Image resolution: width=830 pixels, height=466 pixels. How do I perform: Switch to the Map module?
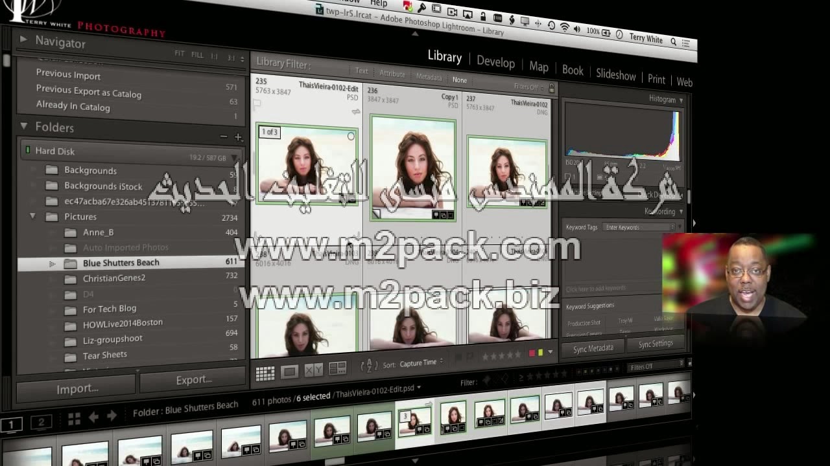pyautogui.click(x=539, y=67)
